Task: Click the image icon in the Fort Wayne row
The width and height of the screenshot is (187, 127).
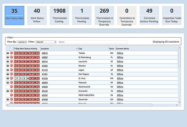Action: pos(8,74)
